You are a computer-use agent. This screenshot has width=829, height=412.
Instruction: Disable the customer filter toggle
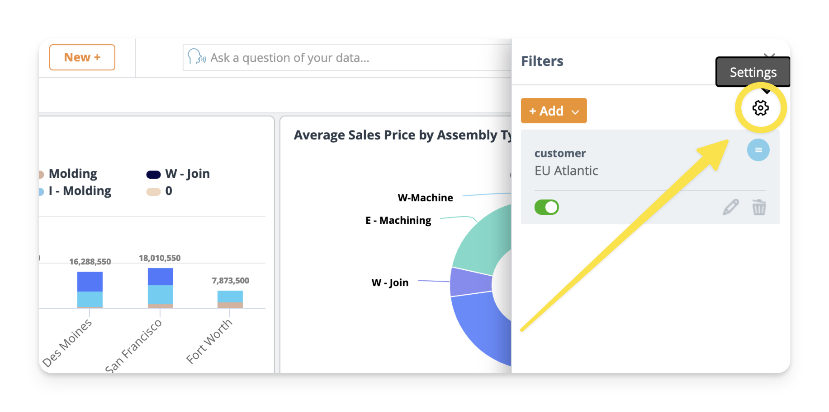click(546, 207)
